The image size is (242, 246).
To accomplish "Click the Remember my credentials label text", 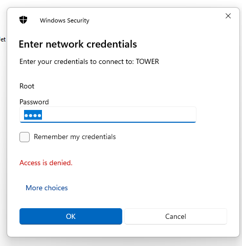I will coord(75,137).
